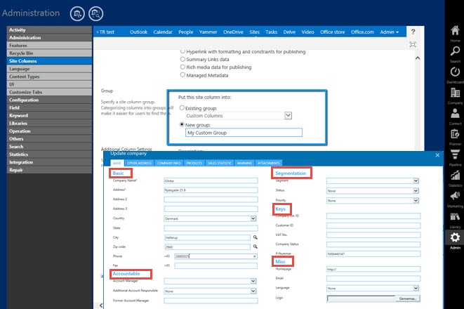464x309 pixels.
Task: Open the Dashboard gauge icon
Action: (x=455, y=72)
